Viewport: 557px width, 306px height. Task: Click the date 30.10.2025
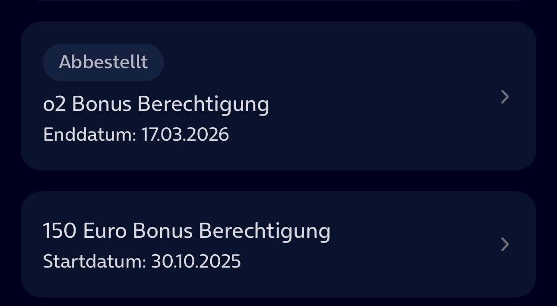click(196, 262)
